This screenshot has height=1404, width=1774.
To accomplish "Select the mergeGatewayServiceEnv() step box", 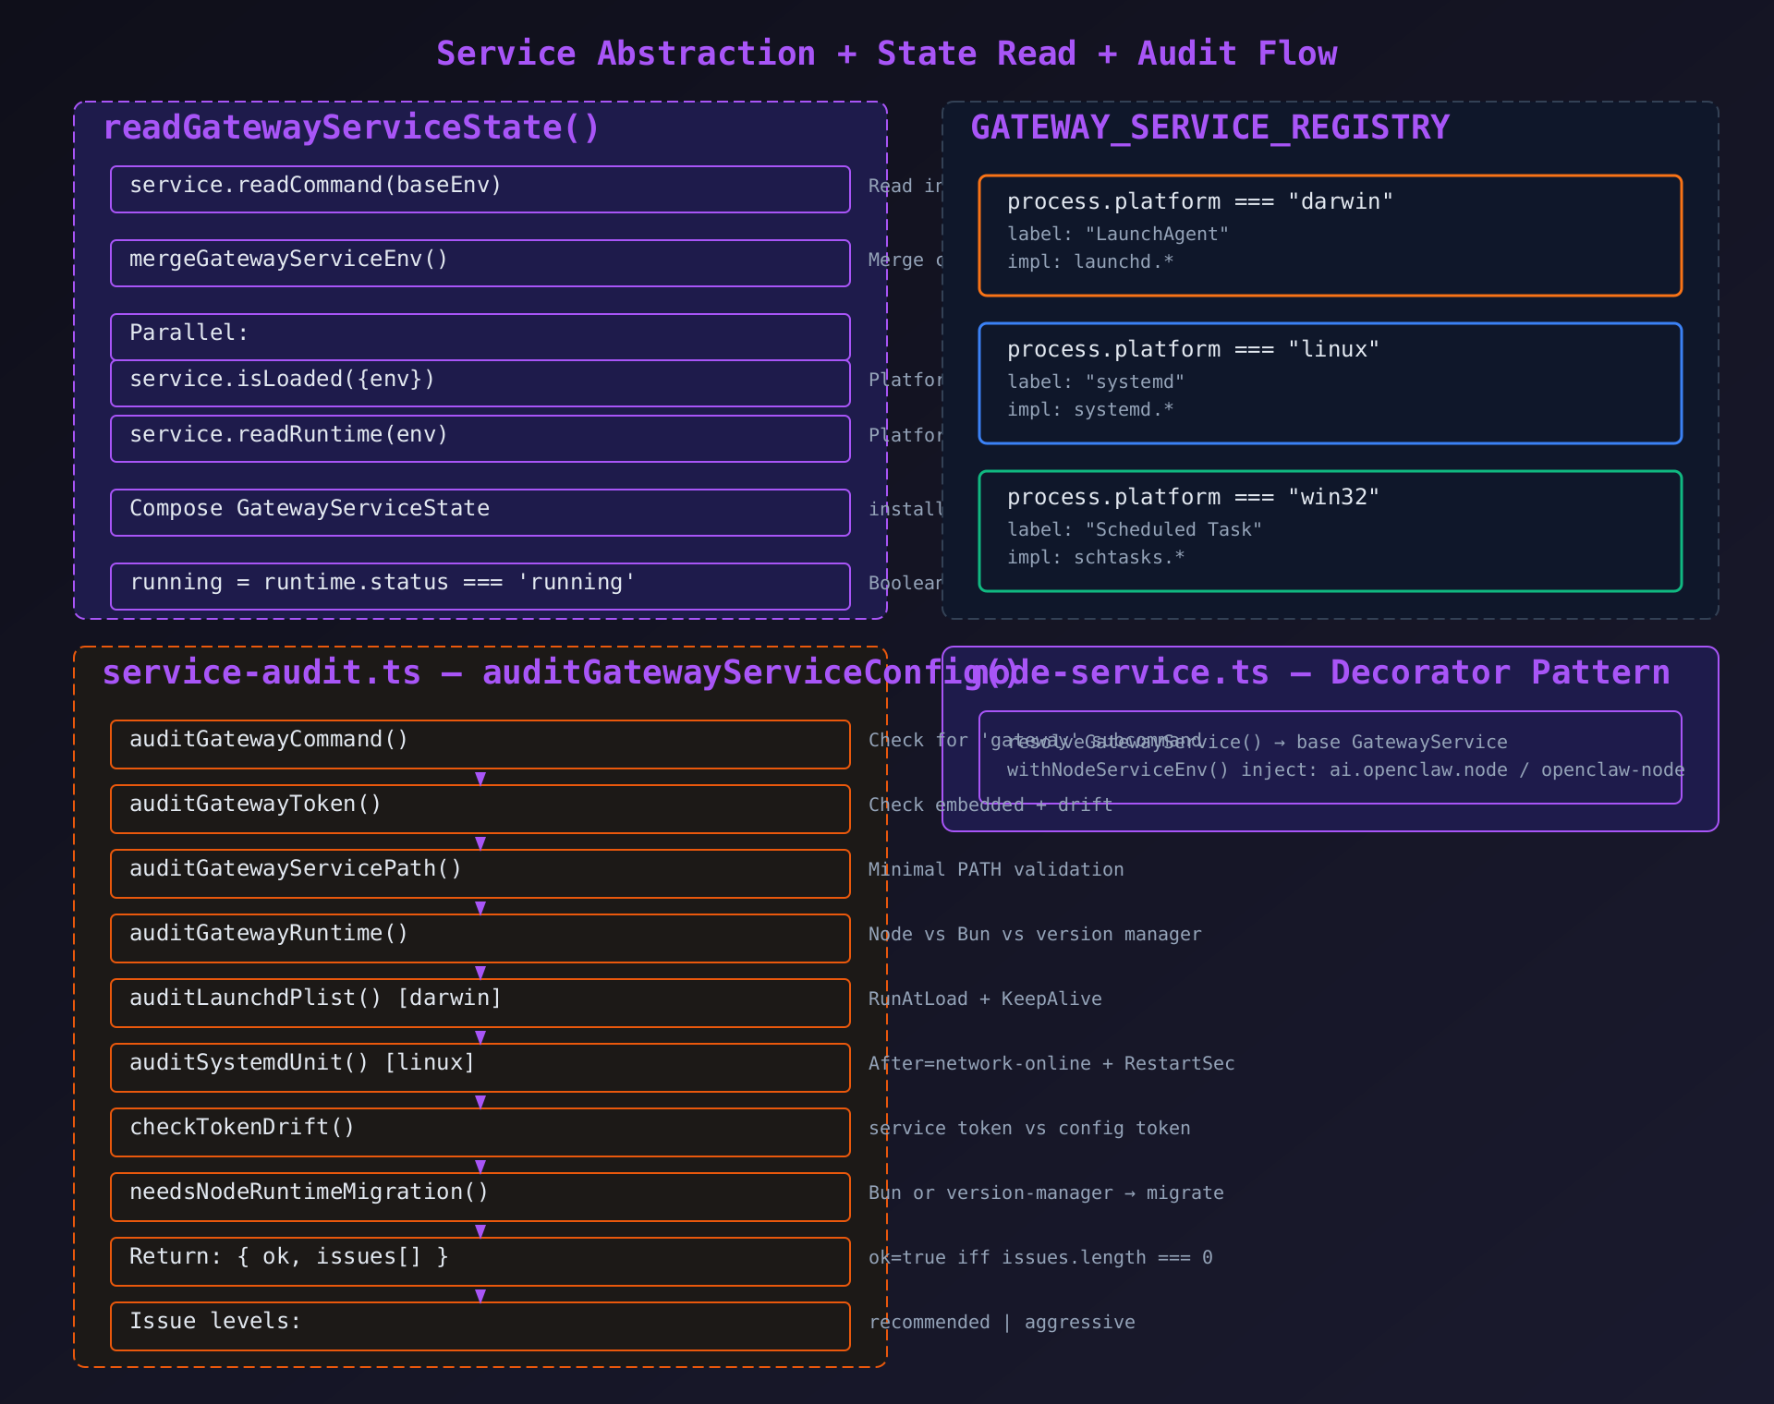I will (x=480, y=263).
